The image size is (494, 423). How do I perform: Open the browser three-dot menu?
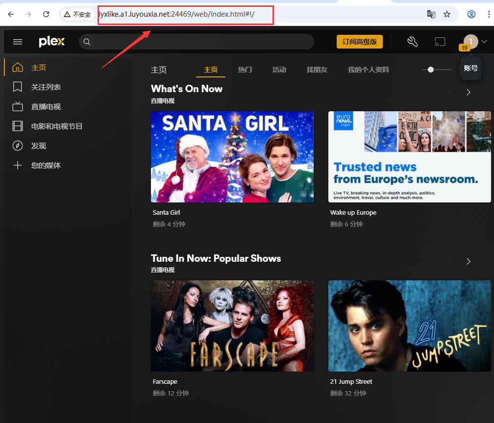point(489,14)
